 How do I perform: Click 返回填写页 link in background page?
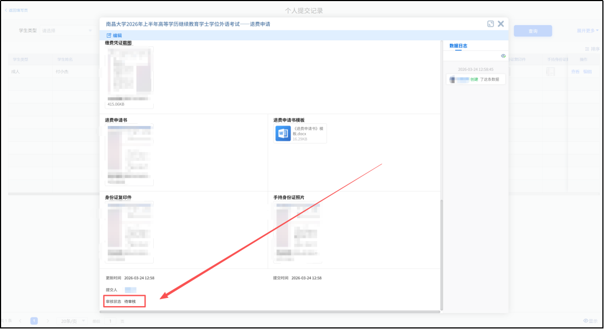point(16,10)
